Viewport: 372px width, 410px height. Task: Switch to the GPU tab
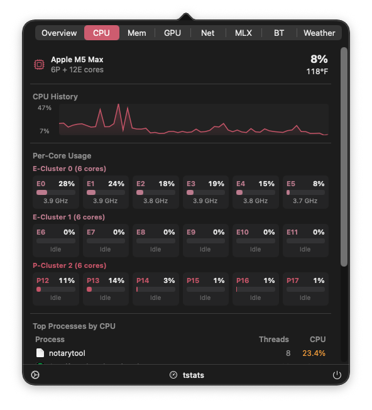(172, 33)
